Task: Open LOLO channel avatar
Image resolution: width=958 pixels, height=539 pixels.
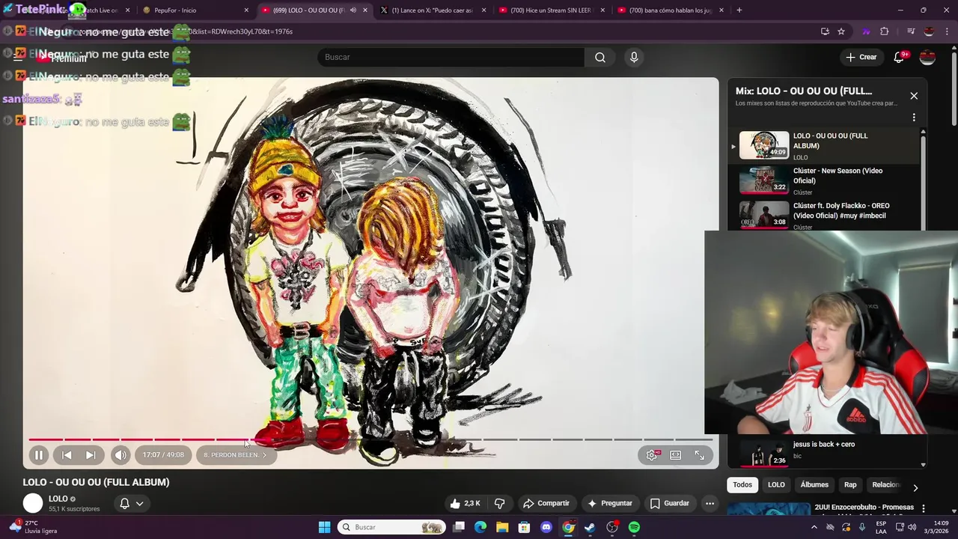Action: tap(33, 504)
